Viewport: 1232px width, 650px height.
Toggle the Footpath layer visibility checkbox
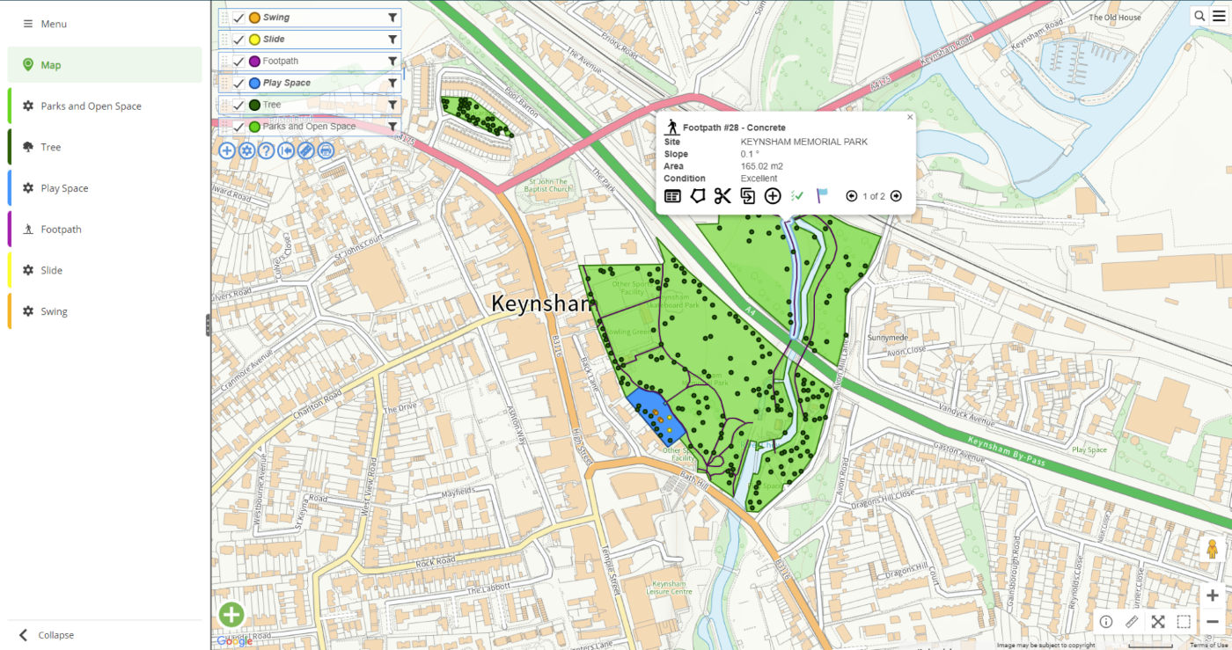tap(238, 62)
